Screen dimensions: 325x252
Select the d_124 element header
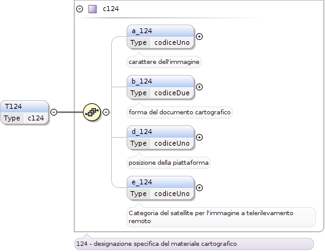[160, 132]
